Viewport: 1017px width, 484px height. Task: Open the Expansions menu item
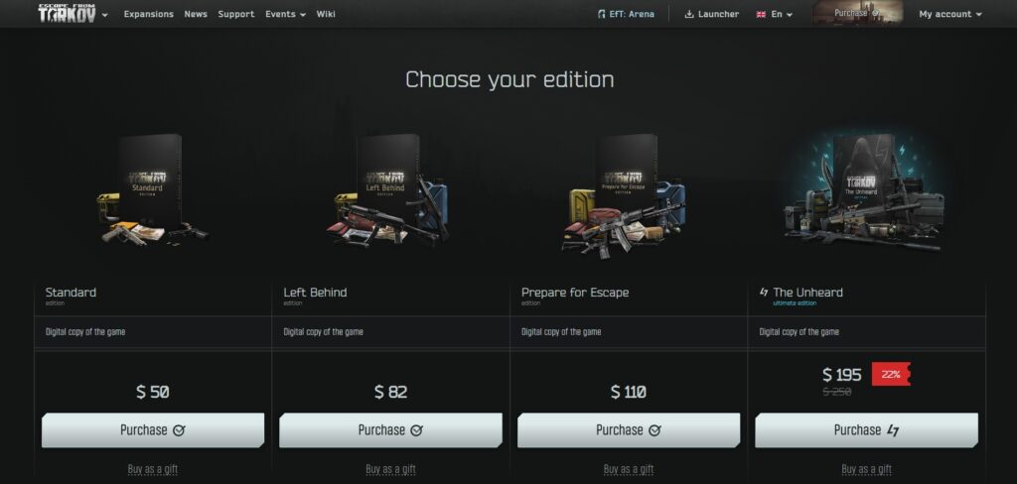[x=149, y=14]
